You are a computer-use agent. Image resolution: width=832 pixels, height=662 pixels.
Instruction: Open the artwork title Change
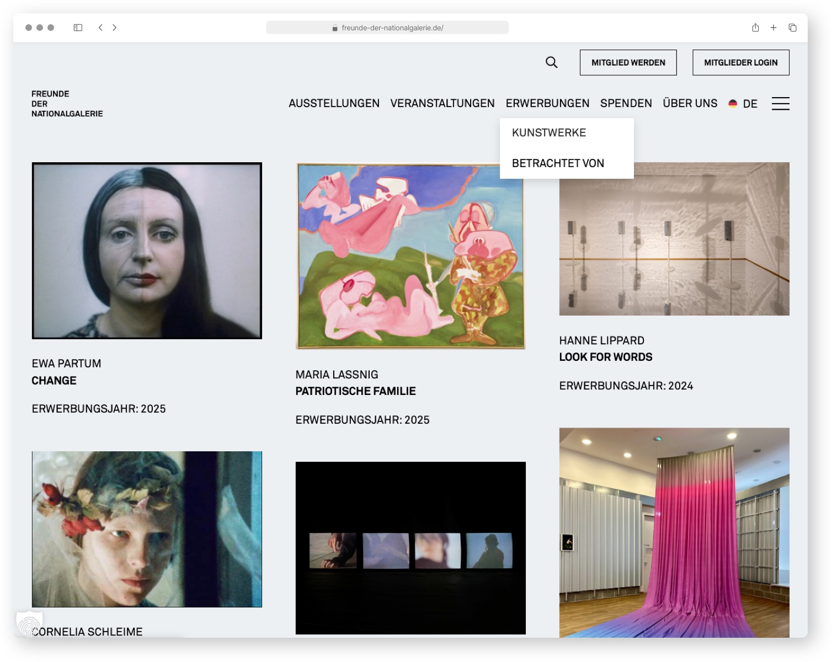(54, 381)
